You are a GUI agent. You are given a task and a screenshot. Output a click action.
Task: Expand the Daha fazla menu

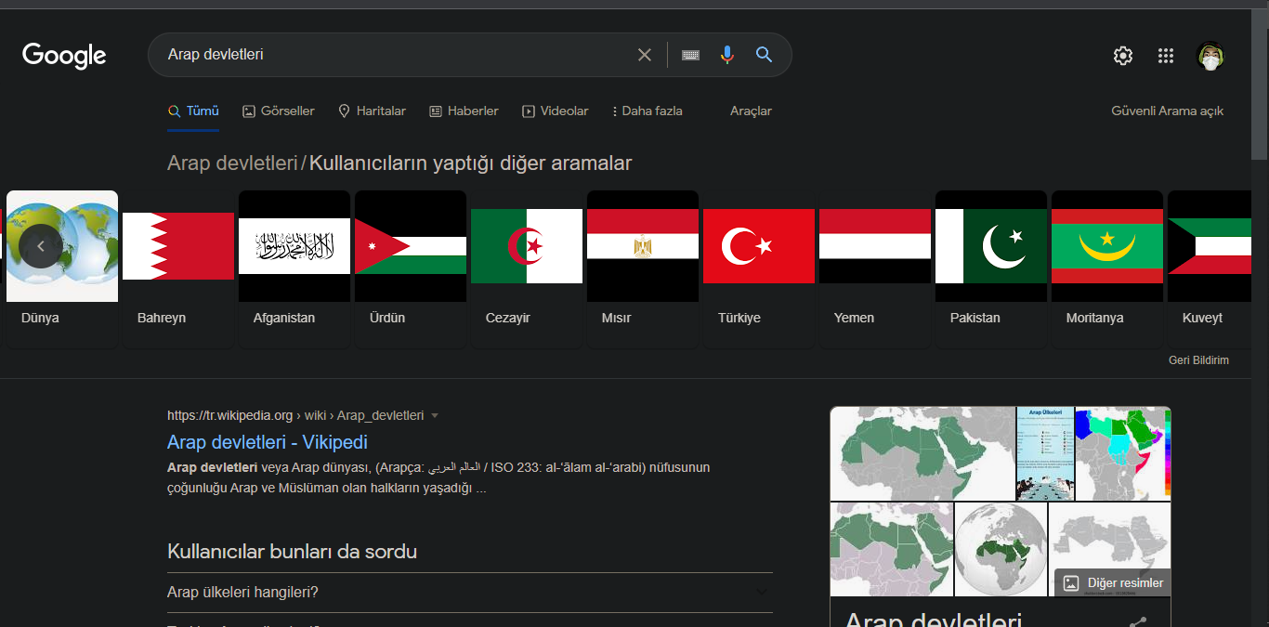647,111
